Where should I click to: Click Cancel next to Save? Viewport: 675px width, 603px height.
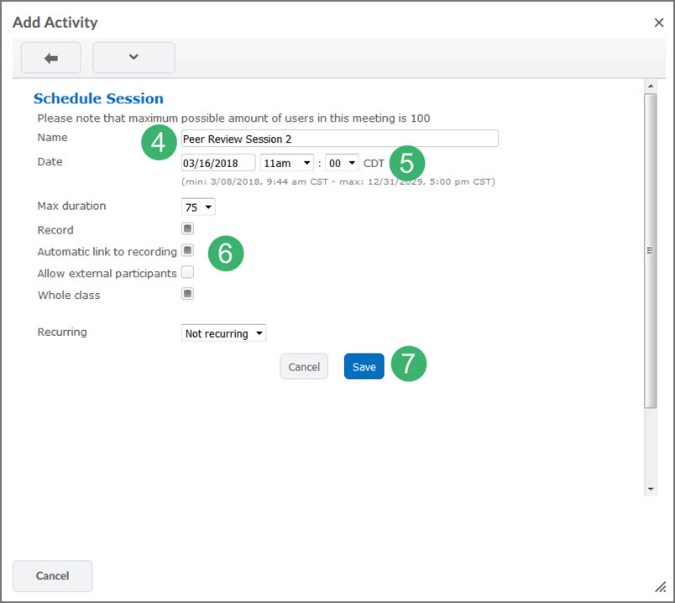pyautogui.click(x=304, y=366)
